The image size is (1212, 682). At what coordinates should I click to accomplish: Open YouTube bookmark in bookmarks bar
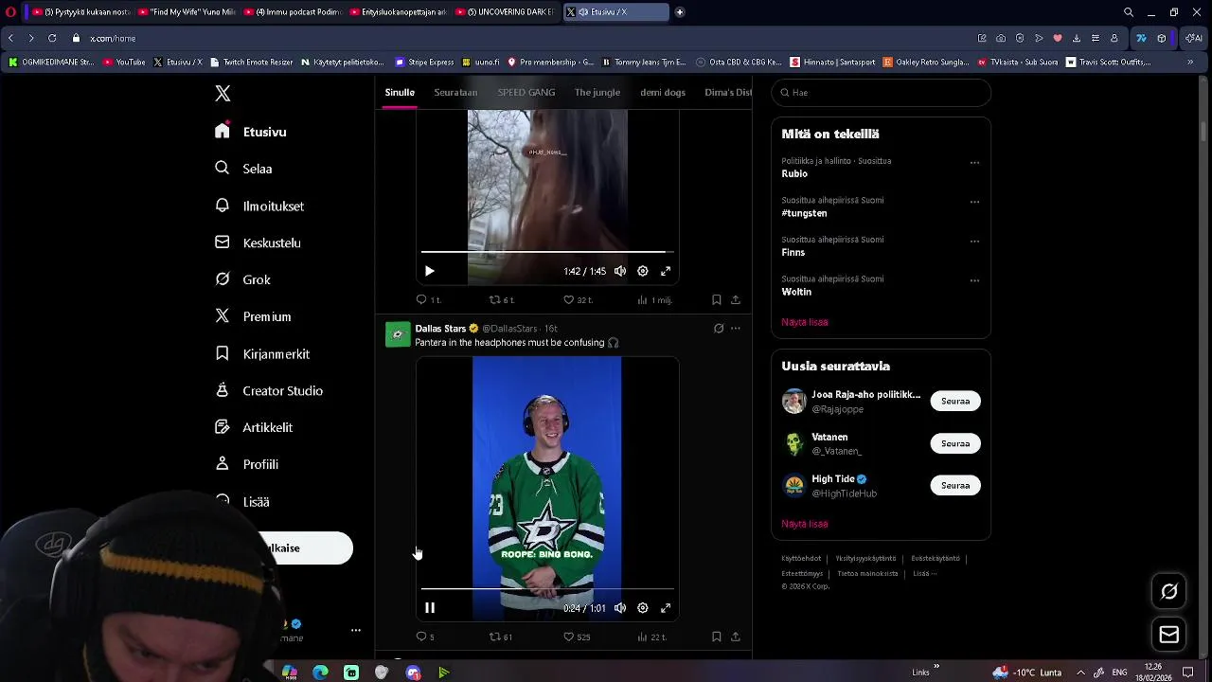pos(124,62)
